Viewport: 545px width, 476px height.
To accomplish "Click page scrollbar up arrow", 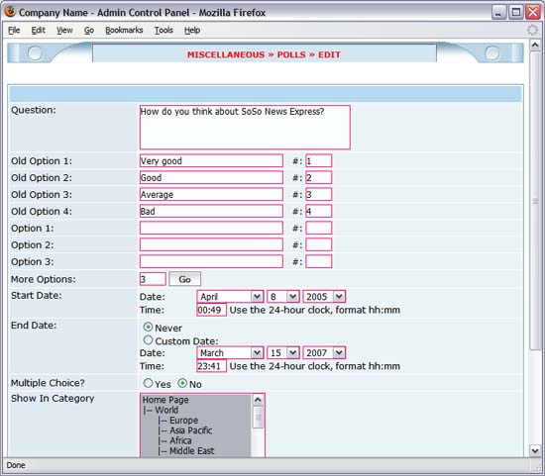I will pyautogui.click(x=535, y=45).
